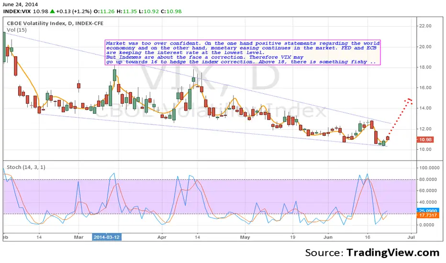446x263 pixels.
Task: Click the red 10.98 last price tag
Action: pos(425,140)
